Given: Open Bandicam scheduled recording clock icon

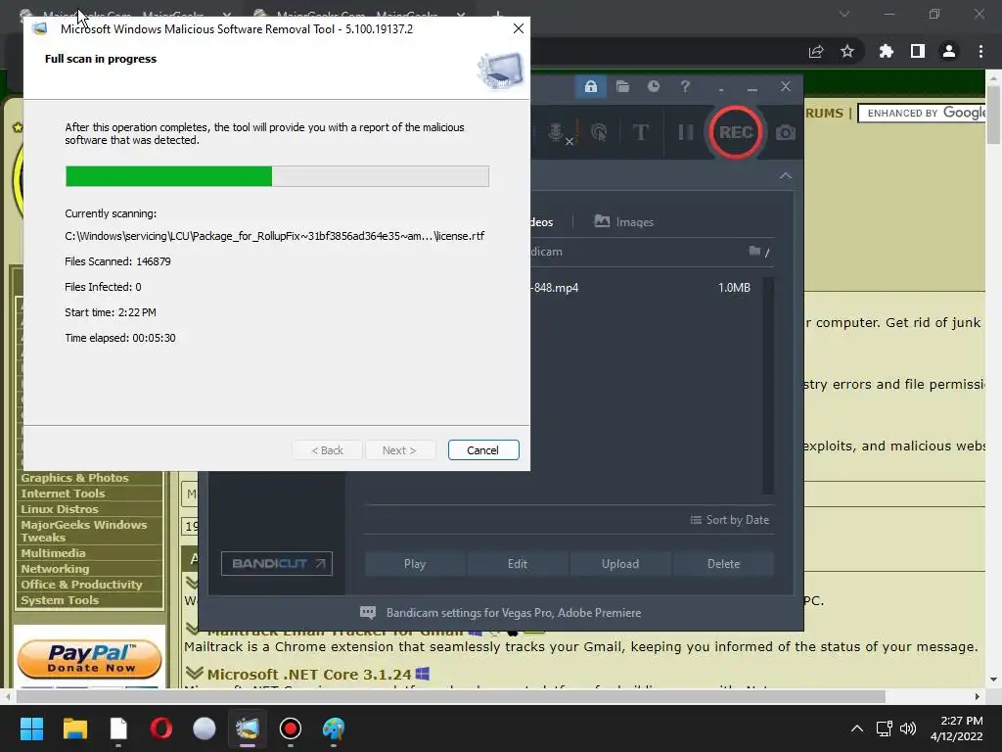Looking at the screenshot, I should pos(653,86).
